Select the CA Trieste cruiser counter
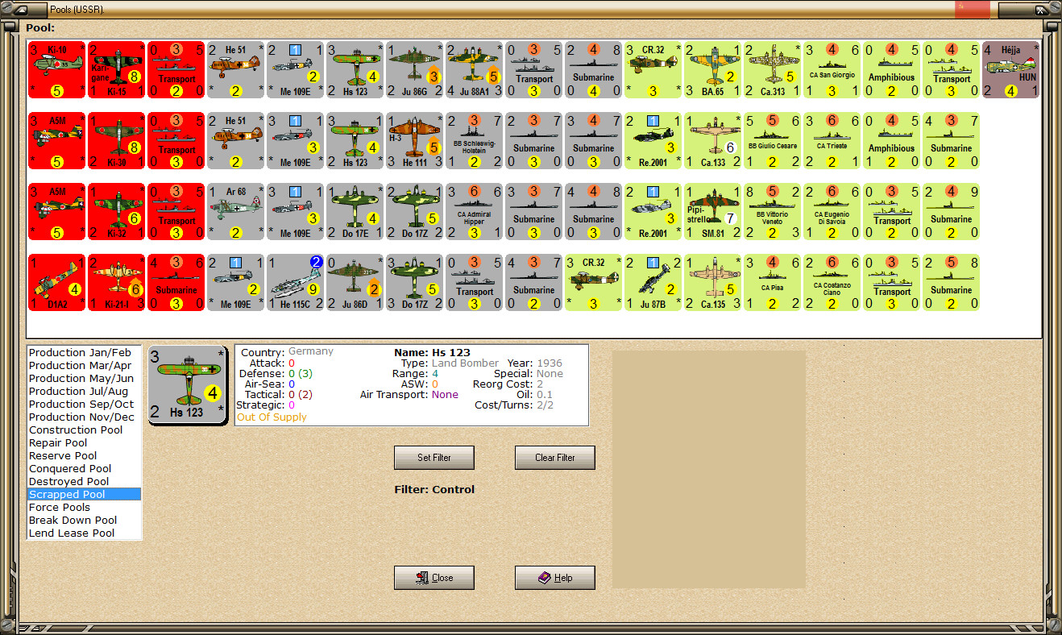This screenshot has width=1062, height=635. 832,141
